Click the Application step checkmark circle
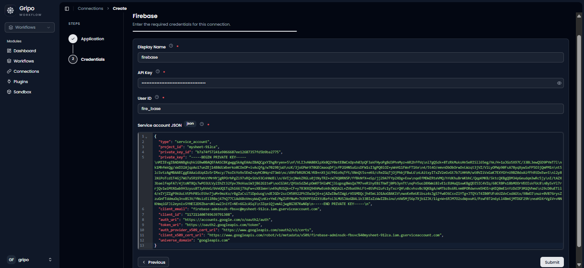The height and width of the screenshot is (268, 584). pos(73,39)
